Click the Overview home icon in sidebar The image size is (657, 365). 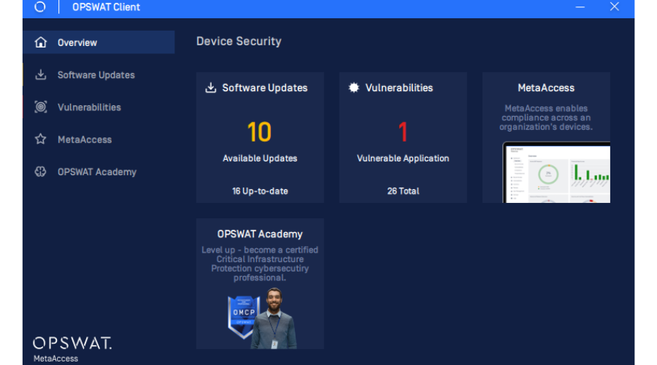(41, 42)
